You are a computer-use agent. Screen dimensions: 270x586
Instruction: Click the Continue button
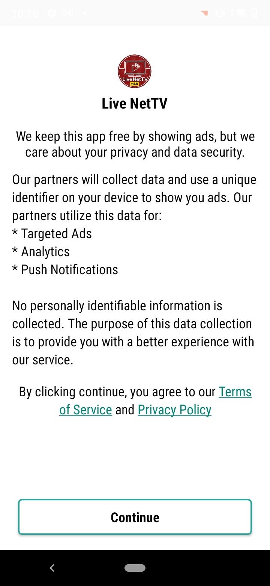coord(135,517)
